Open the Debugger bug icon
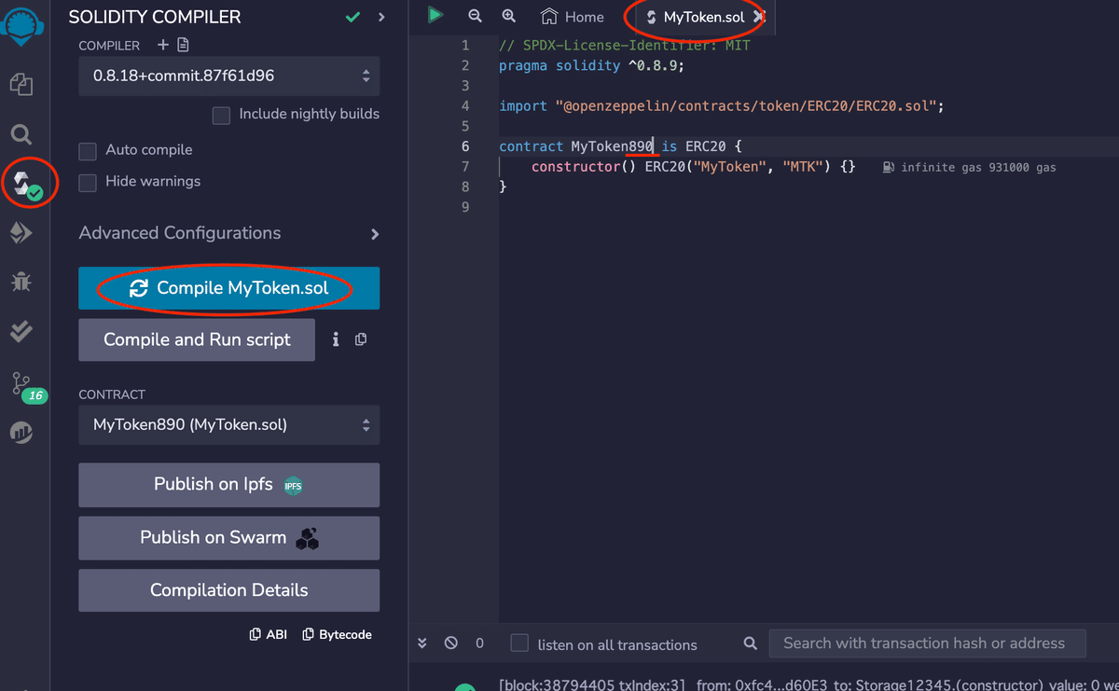 [21, 281]
